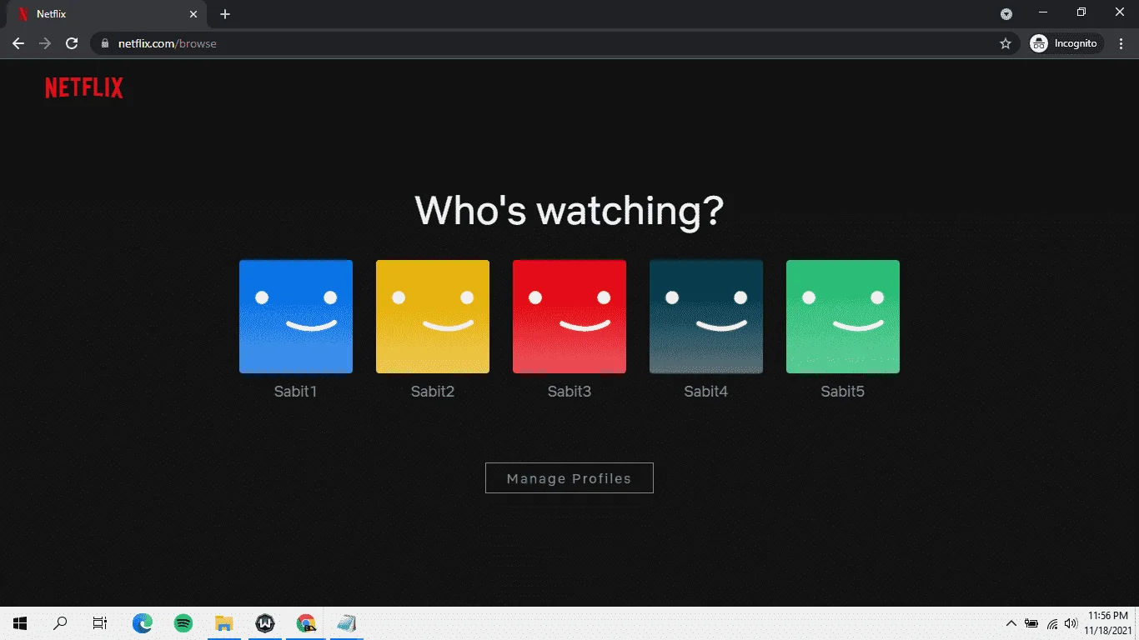1139x640 pixels.
Task: Choose the yellow Sabit2 profile avatar
Action: click(433, 317)
